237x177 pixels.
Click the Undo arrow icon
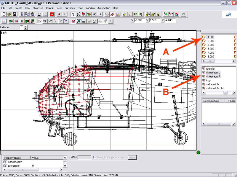coord(39,14)
